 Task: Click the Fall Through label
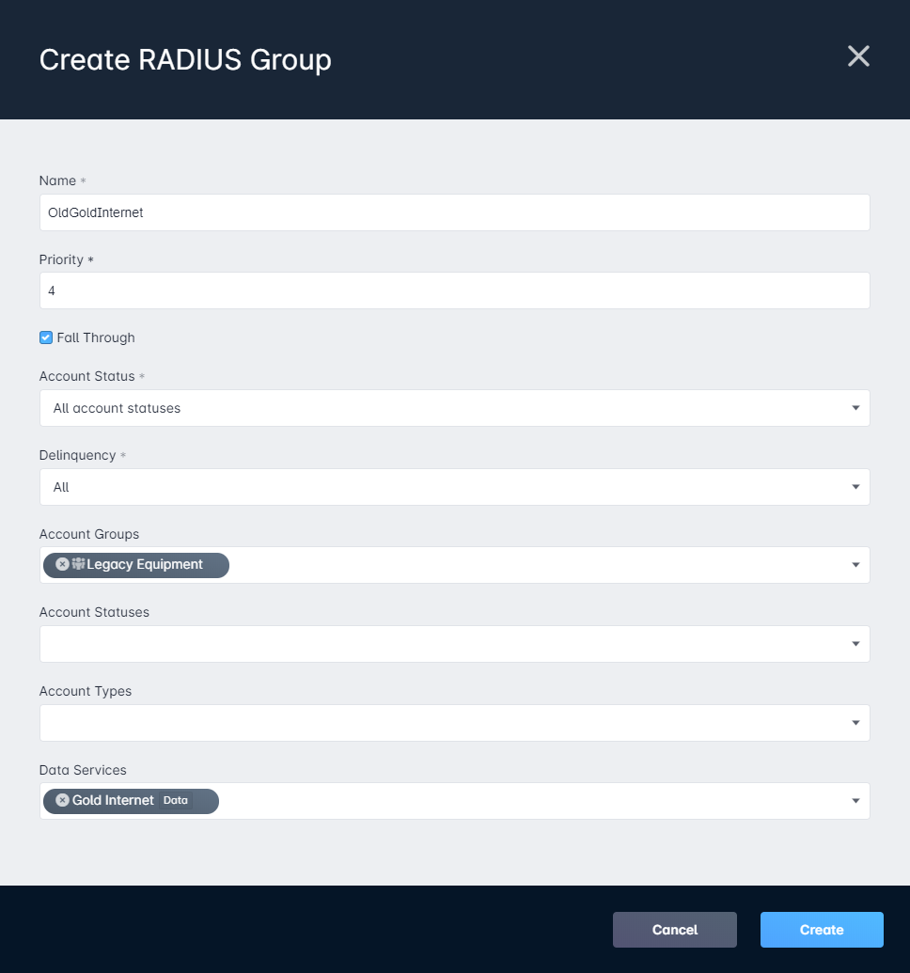click(x=96, y=337)
